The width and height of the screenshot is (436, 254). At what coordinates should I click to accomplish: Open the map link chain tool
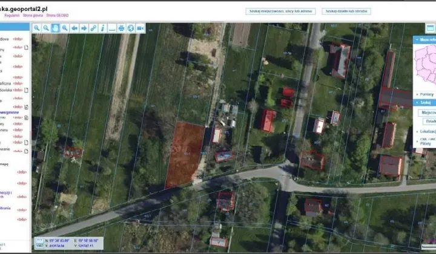click(x=93, y=28)
